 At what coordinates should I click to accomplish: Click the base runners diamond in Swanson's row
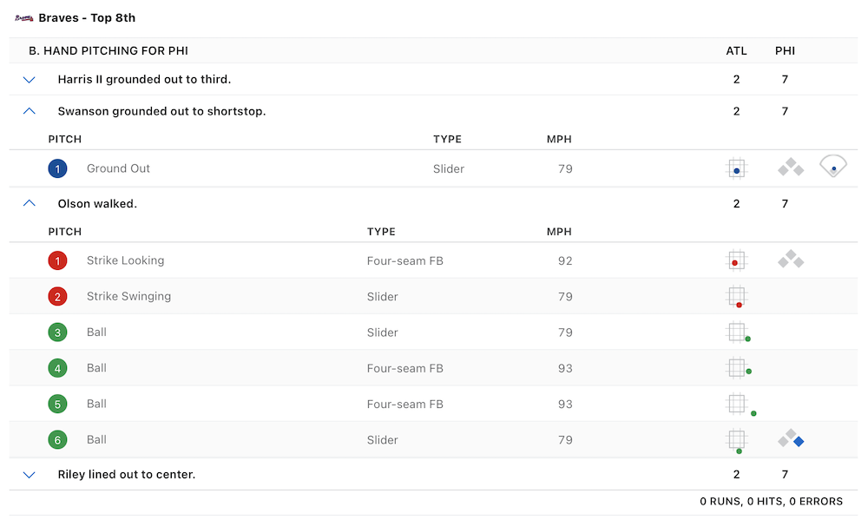click(791, 168)
